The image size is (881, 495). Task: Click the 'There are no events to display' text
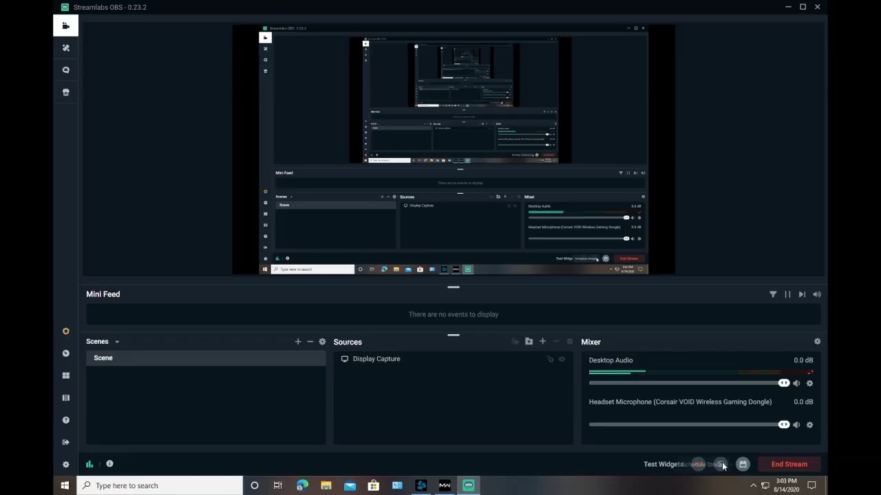click(454, 314)
